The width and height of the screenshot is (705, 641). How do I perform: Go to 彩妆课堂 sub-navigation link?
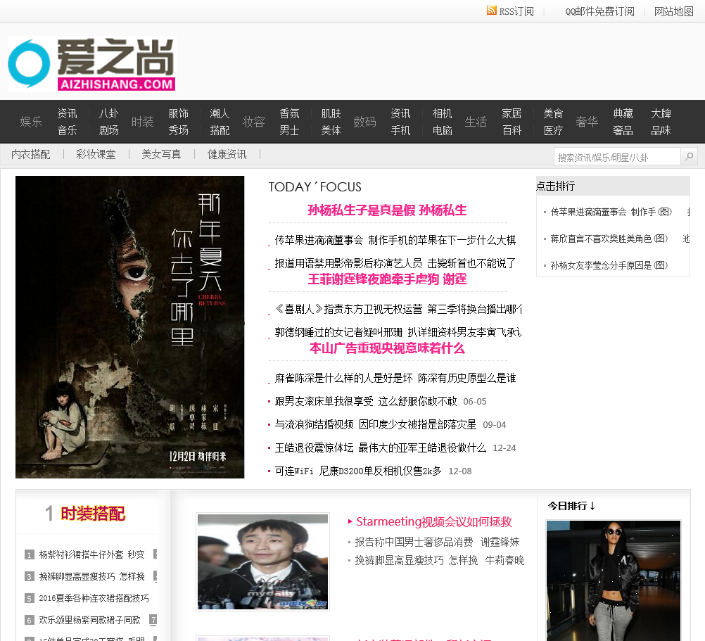[x=96, y=155]
